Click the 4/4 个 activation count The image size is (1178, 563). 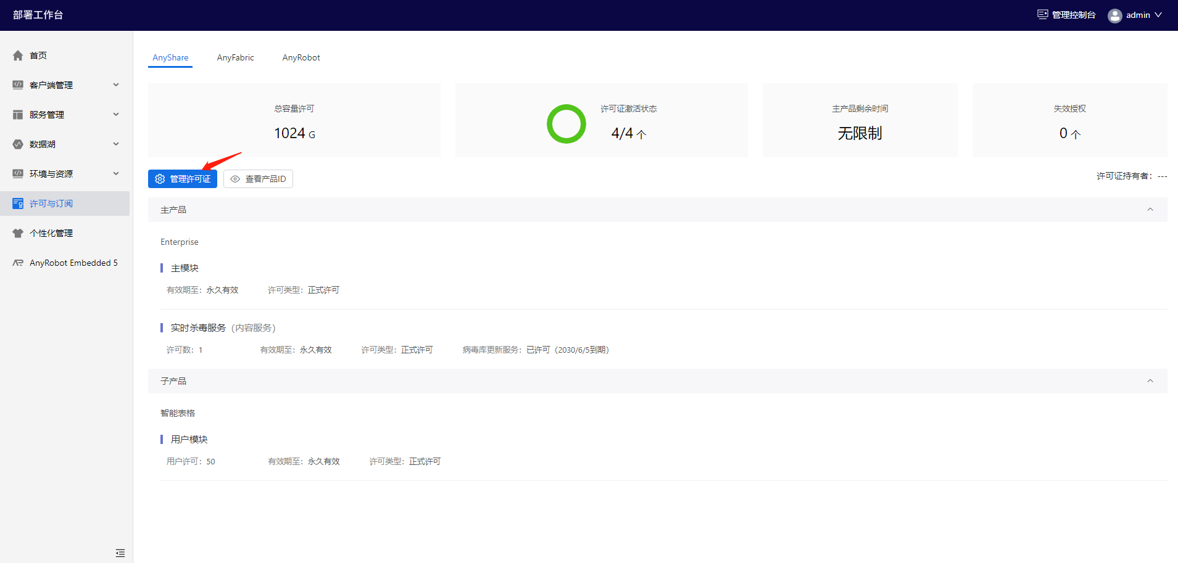click(x=628, y=133)
